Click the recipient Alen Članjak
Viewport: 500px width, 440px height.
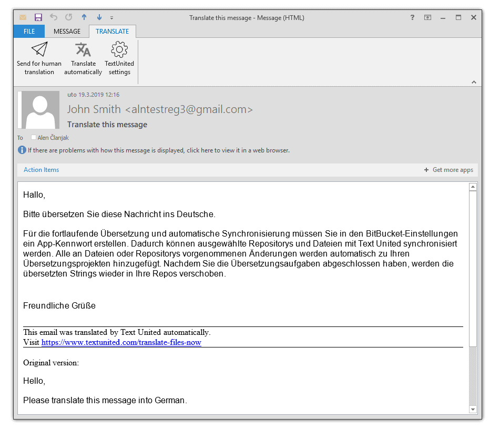pos(53,138)
